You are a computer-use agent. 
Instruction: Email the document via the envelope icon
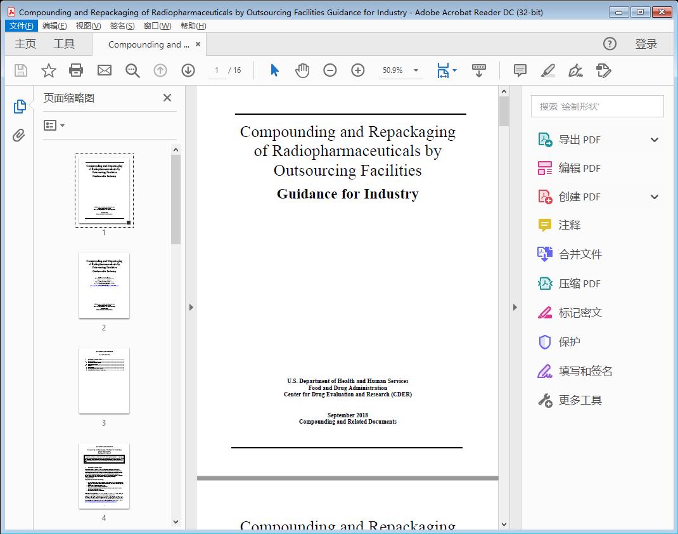coord(104,70)
